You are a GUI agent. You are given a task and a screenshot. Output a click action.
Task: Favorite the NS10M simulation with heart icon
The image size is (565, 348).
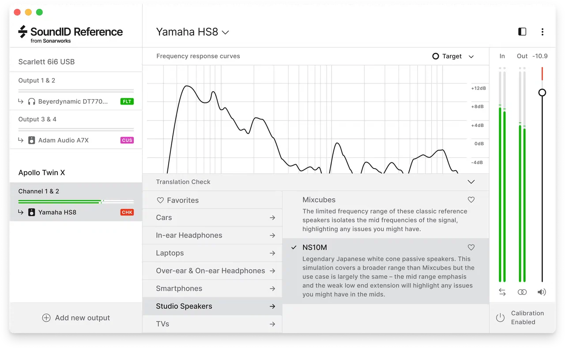coord(471,247)
